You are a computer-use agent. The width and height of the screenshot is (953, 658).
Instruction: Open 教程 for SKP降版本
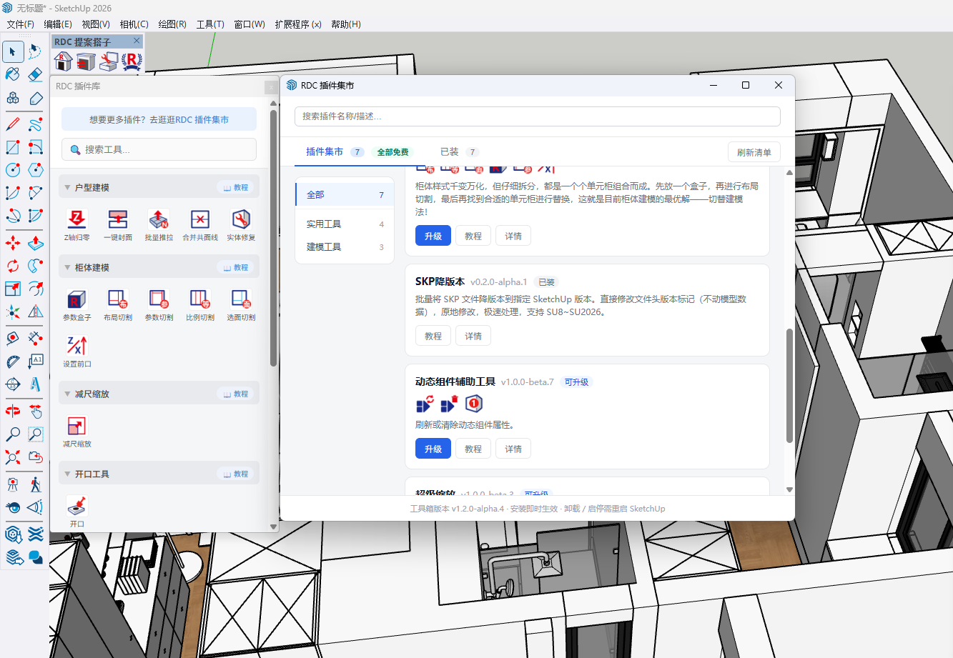point(433,336)
